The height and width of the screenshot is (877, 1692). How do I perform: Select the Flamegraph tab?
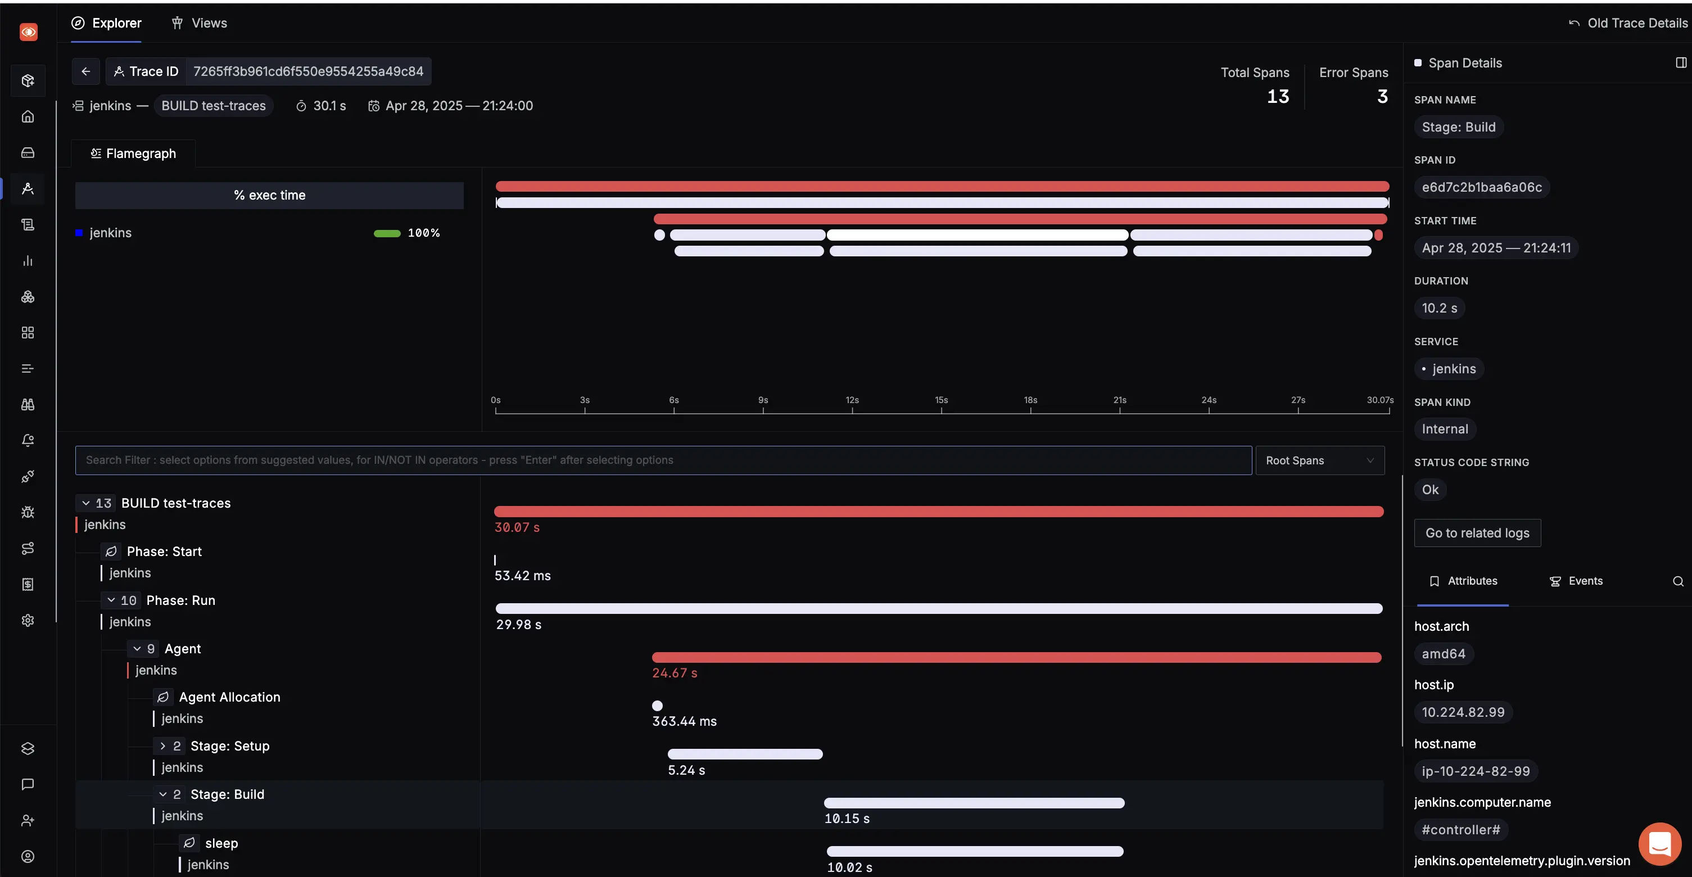(133, 153)
